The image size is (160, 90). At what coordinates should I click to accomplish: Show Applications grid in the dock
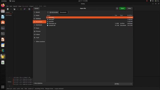click(3, 87)
